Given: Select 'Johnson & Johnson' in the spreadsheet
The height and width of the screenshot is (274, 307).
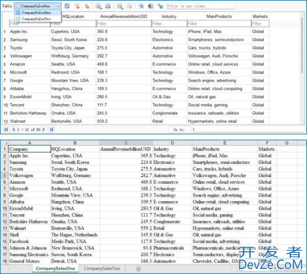Looking at the screenshot, I should (29, 248).
